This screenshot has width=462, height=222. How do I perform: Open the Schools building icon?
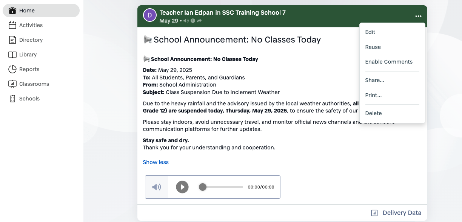12,99
